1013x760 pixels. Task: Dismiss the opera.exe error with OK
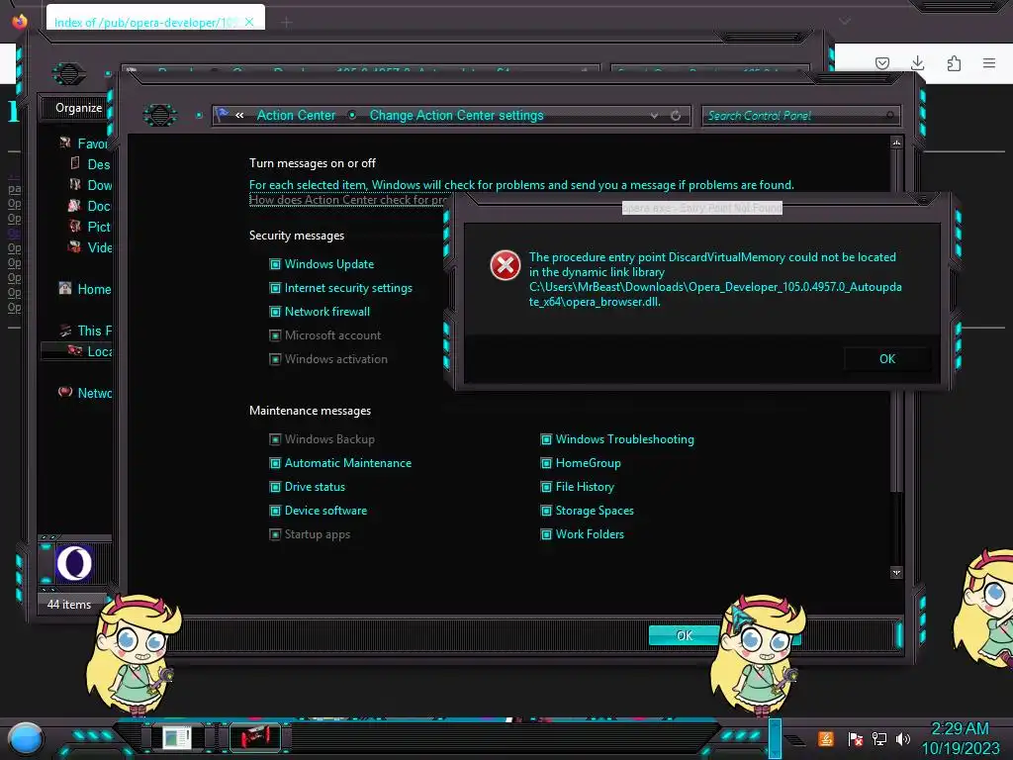[887, 358]
